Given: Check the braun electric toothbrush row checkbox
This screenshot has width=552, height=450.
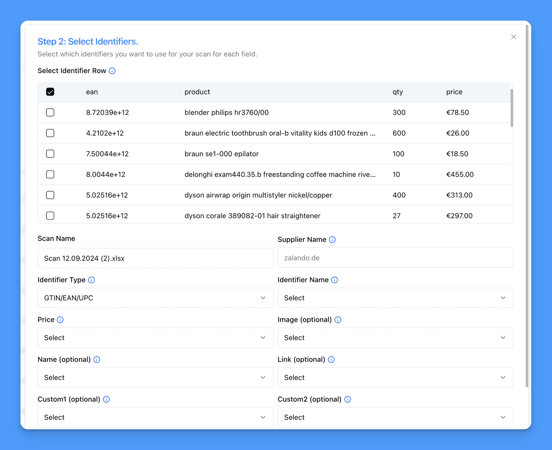Looking at the screenshot, I should pyautogui.click(x=50, y=133).
